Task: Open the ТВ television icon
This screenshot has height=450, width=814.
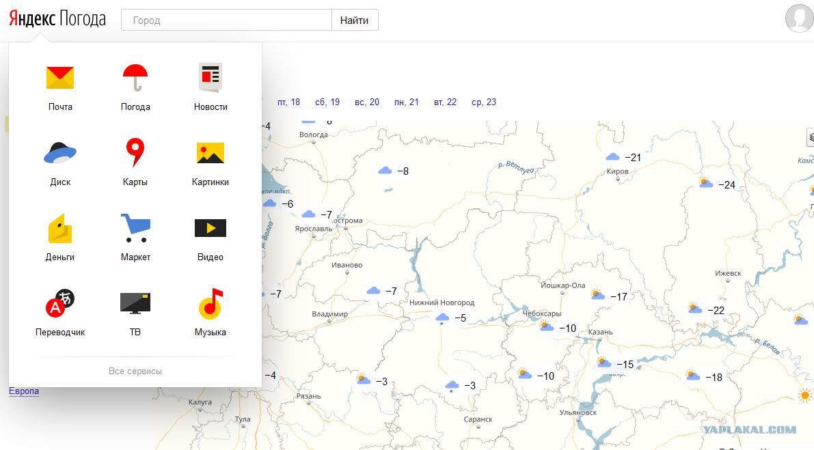Action: (x=135, y=303)
